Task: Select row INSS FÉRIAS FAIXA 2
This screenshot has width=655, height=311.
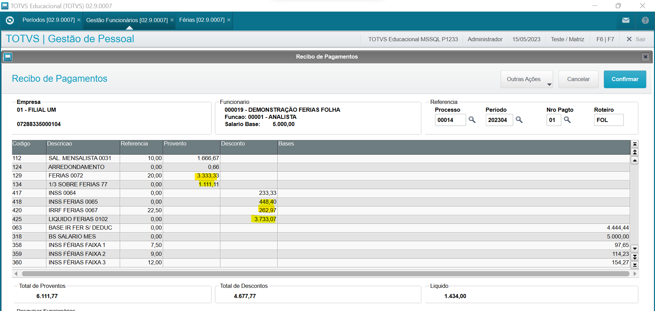Action: (x=321, y=254)
